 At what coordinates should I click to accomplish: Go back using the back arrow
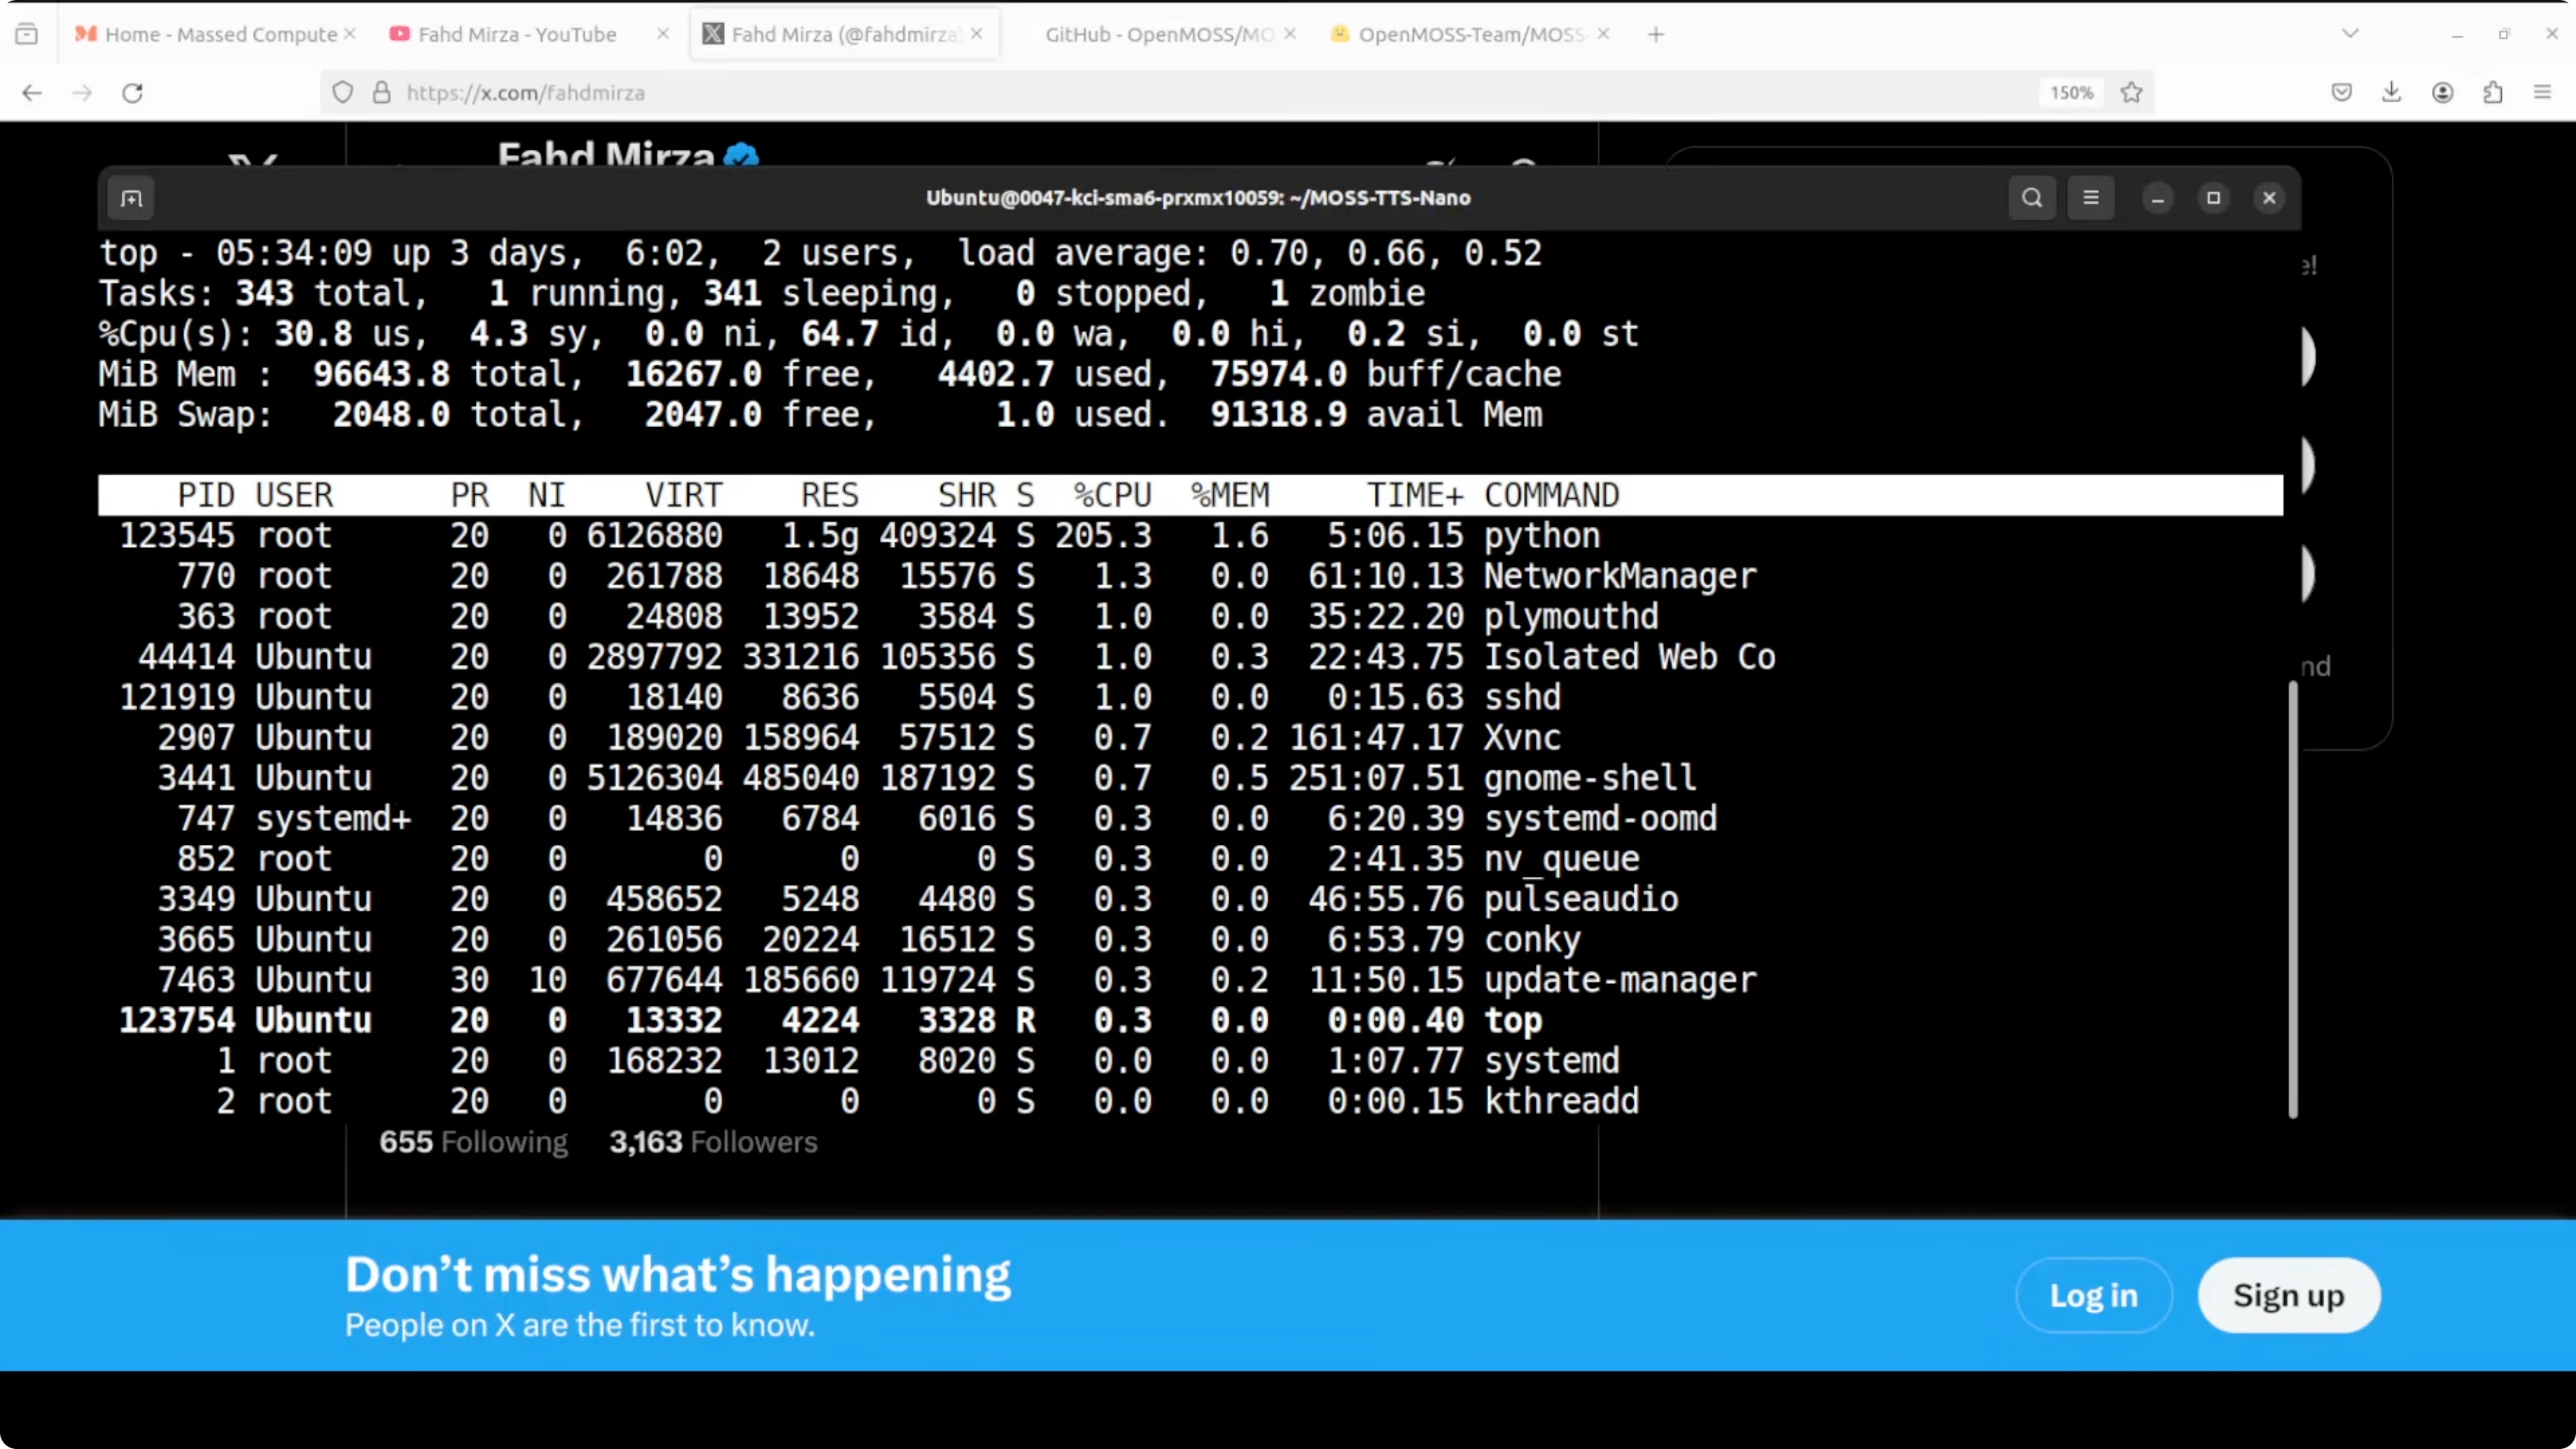pos(31,92)
